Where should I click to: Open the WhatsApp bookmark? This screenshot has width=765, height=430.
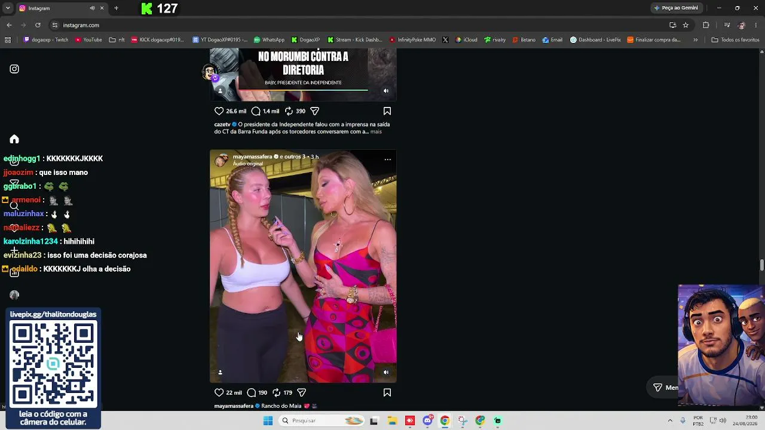click(x=269, y=40)
